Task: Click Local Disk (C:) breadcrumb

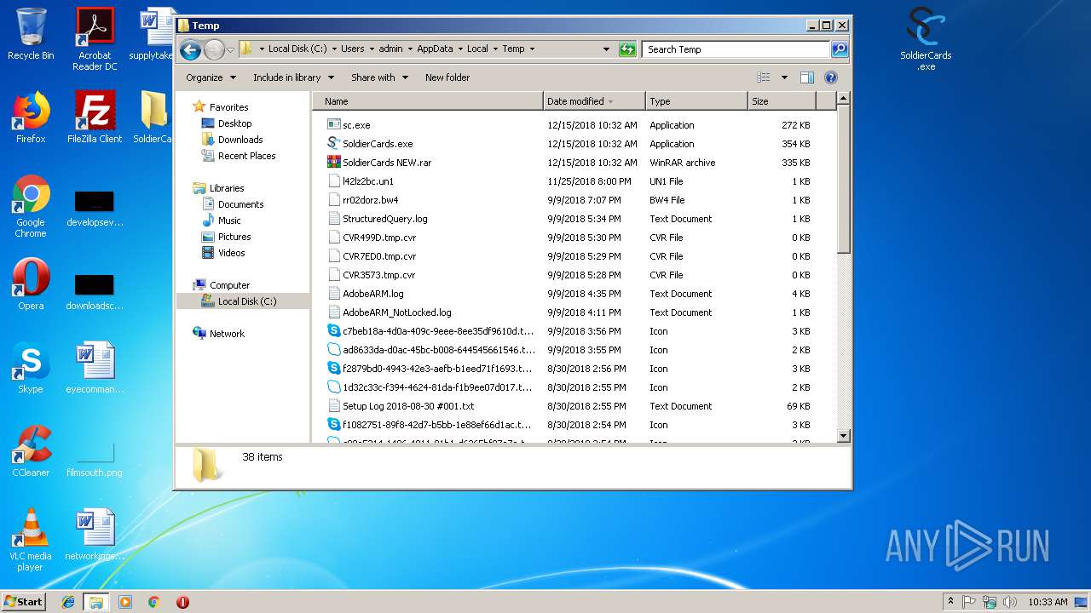Action: (x=297, y=49)
